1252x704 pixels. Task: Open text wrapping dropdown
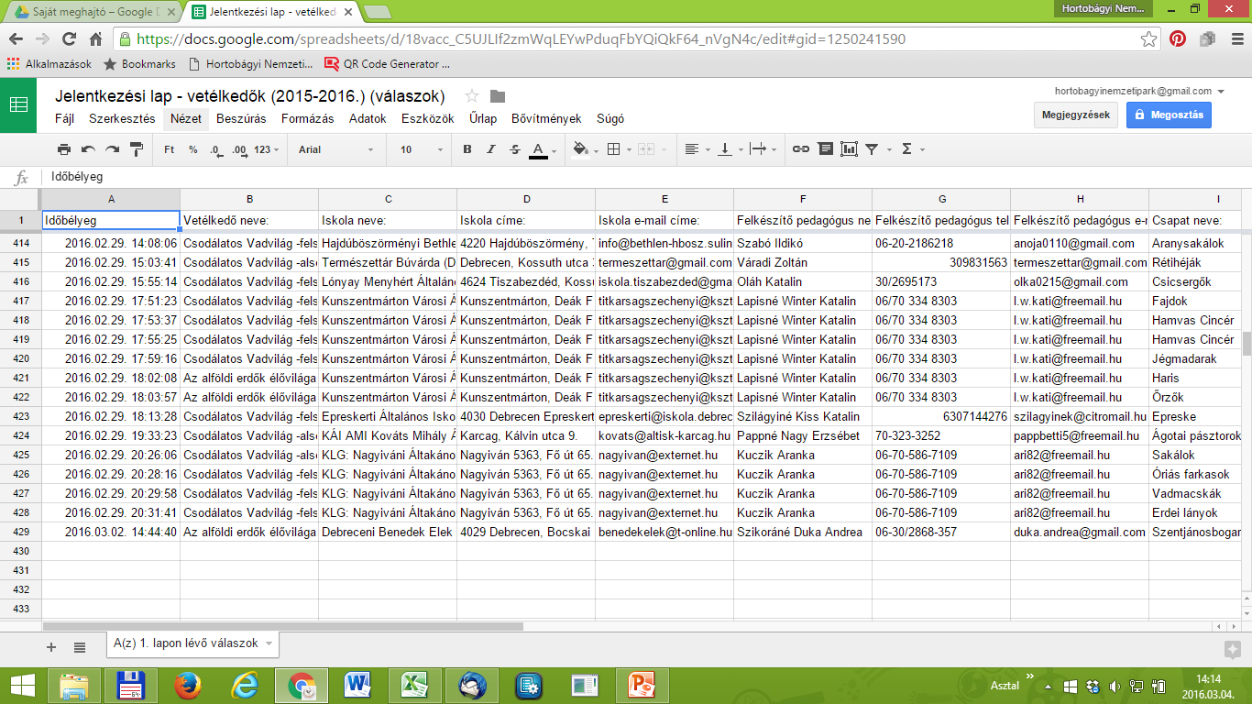(x=762, y=149)
